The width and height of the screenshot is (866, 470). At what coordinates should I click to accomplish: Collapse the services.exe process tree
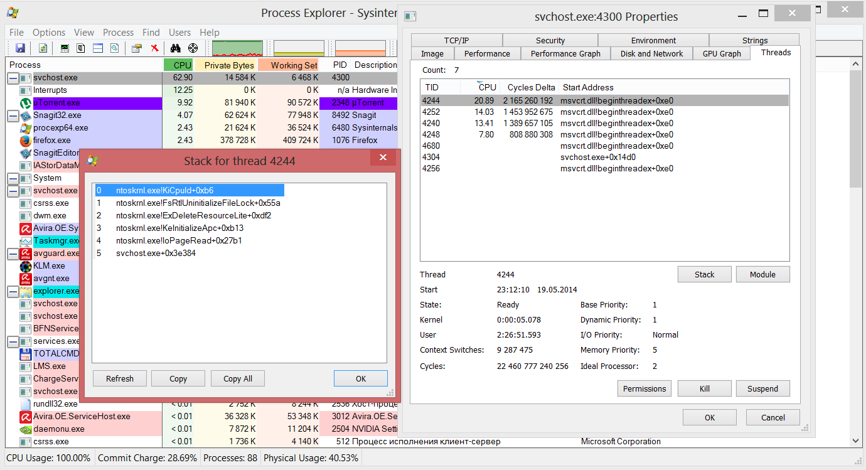click(x=13, y=341)
